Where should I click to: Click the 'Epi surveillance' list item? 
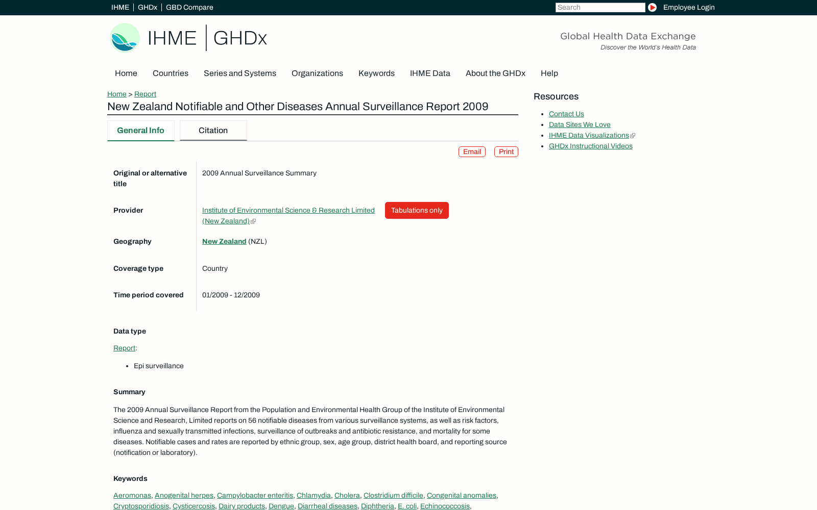click(x=159, y=366)
